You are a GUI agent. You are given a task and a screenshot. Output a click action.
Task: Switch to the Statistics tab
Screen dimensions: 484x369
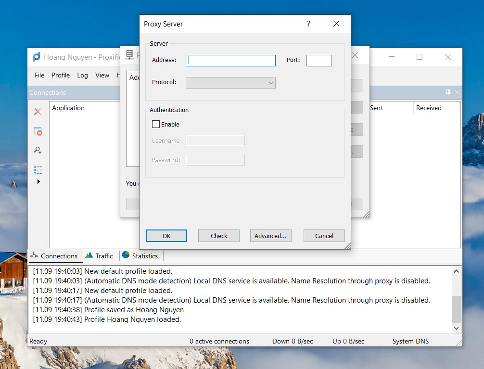[x=140, y=256]
